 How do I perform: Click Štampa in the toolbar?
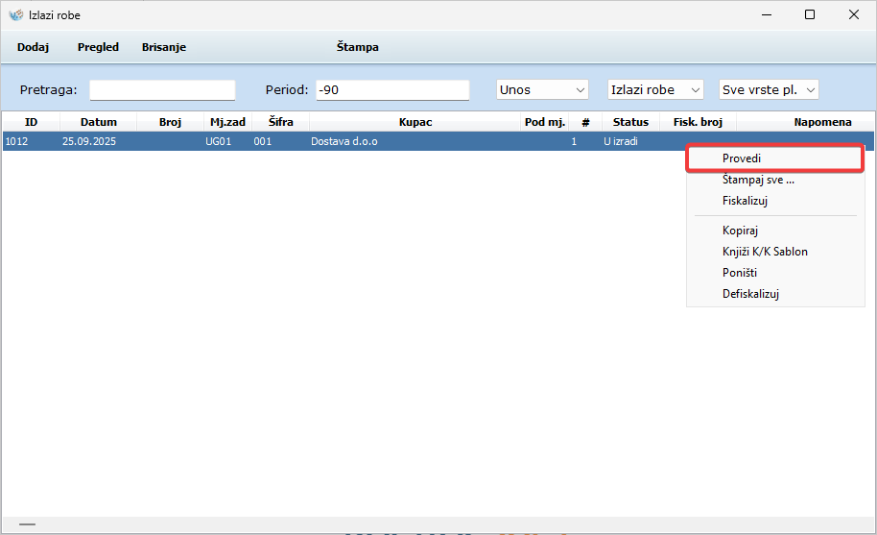357,47
